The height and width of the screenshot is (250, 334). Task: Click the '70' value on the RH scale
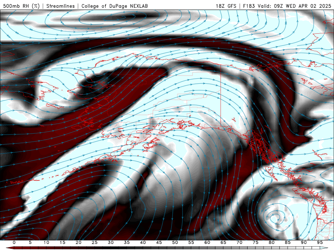pos(239,242)
